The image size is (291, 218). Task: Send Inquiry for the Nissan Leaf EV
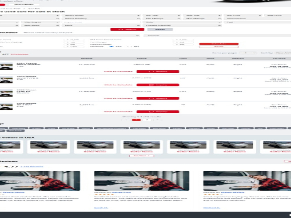point(158,98)
